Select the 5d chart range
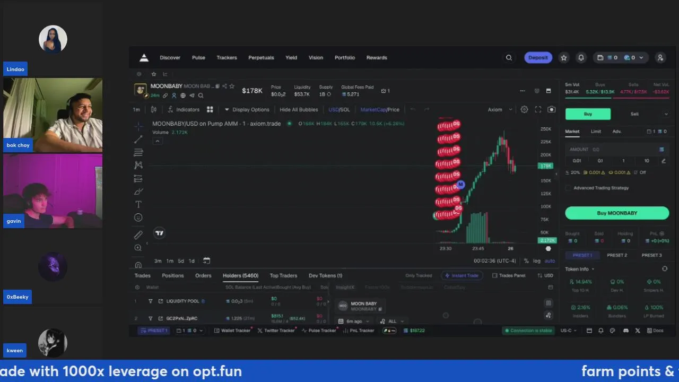Viewport: 679px width, 382px height. click(x=181, y=261)
